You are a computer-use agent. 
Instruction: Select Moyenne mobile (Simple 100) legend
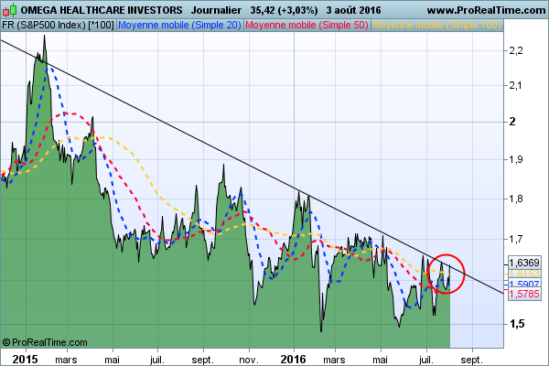click(x=436, y=26)
